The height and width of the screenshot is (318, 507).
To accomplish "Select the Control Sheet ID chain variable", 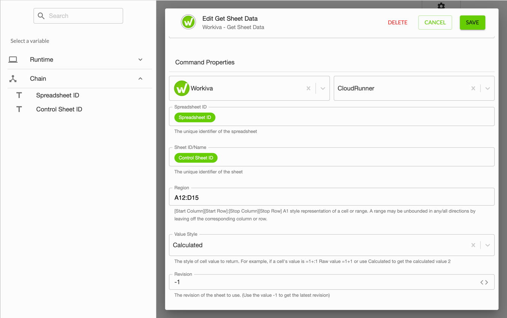I will [x=59, y=109].
